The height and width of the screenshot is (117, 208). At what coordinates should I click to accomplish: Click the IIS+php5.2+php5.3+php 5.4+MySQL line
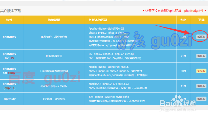(112, 54)
